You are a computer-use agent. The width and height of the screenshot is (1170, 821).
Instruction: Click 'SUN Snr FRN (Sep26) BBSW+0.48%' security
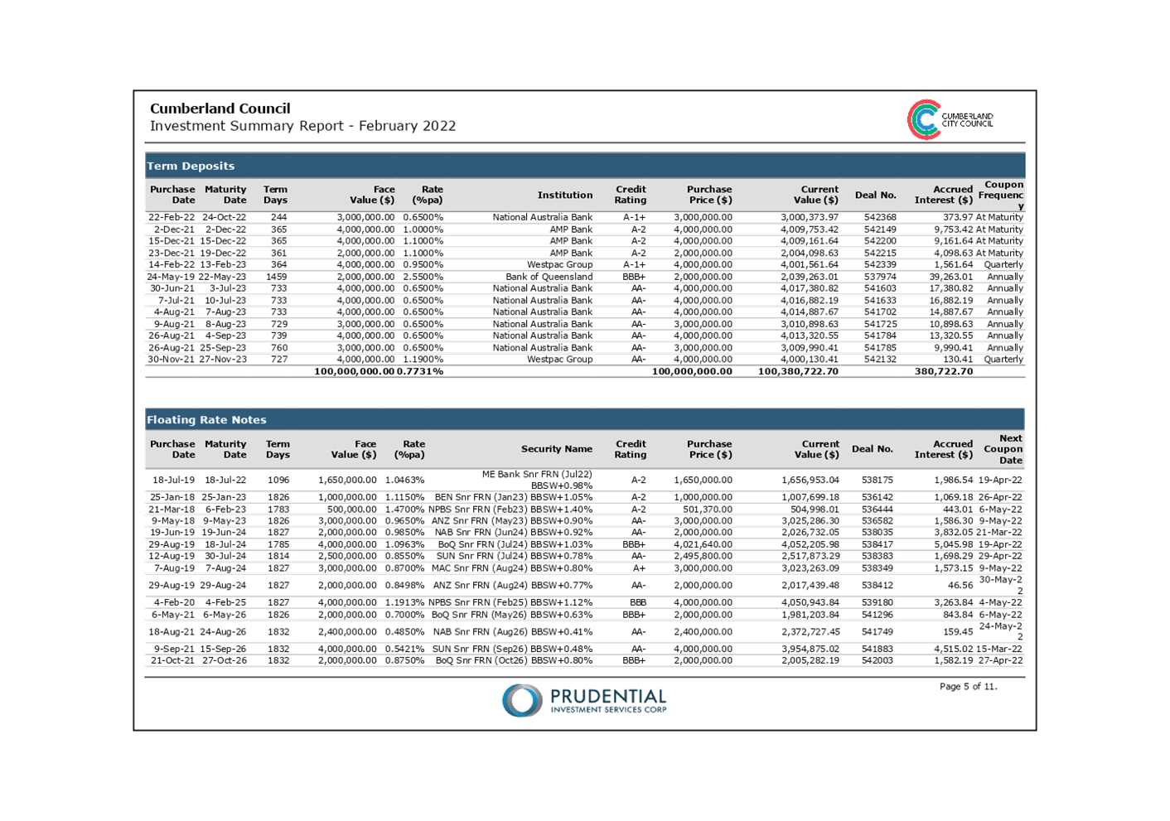512,649
